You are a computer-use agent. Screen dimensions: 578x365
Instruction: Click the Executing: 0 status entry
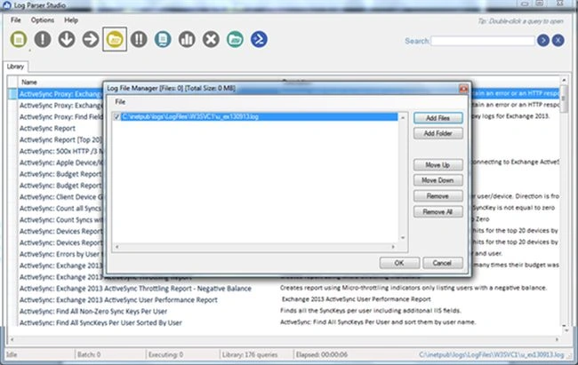[x=165, y=354]
